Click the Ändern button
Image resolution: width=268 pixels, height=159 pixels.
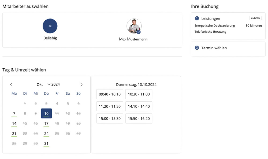(x=255, y=18)
